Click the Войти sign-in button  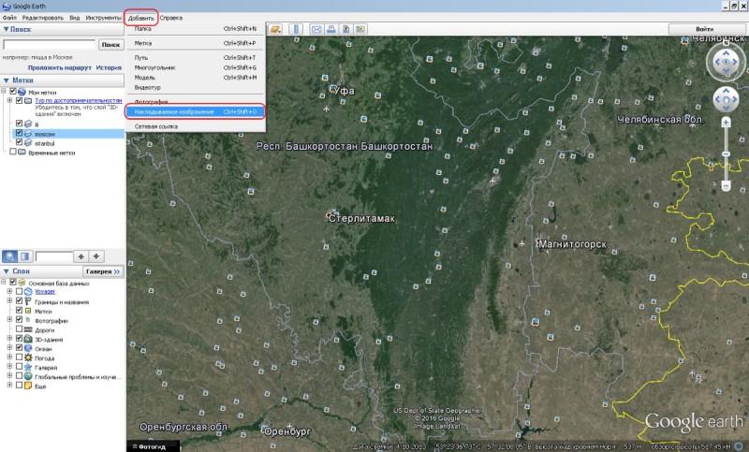pos(705,29)
